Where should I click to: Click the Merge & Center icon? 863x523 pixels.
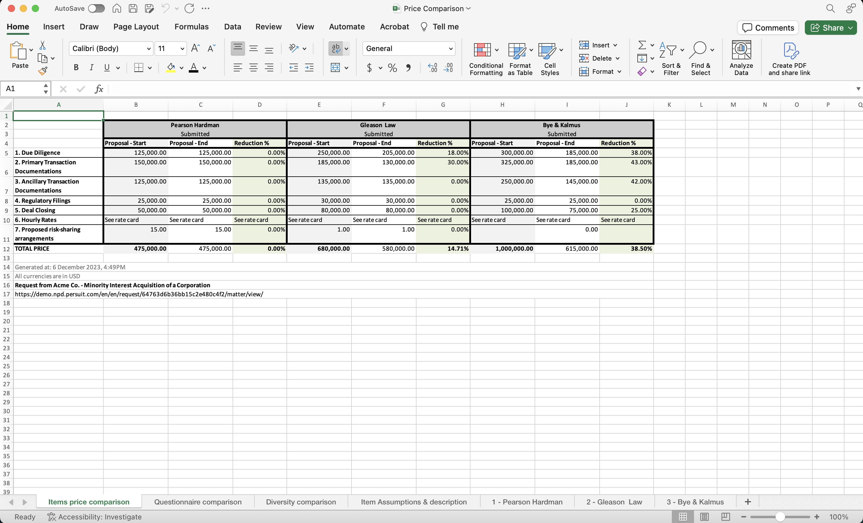336,68
